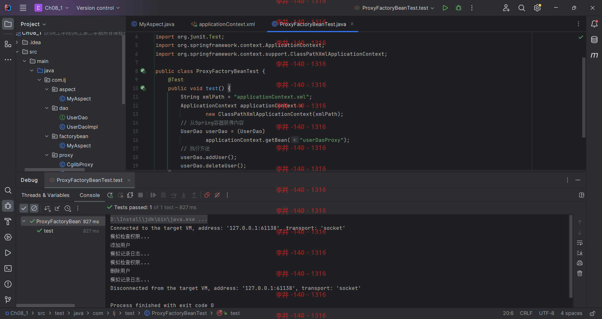This screenshot has height=319, width=602.
Task: Toggle show passed tests filter
Action: coord(24,208)
